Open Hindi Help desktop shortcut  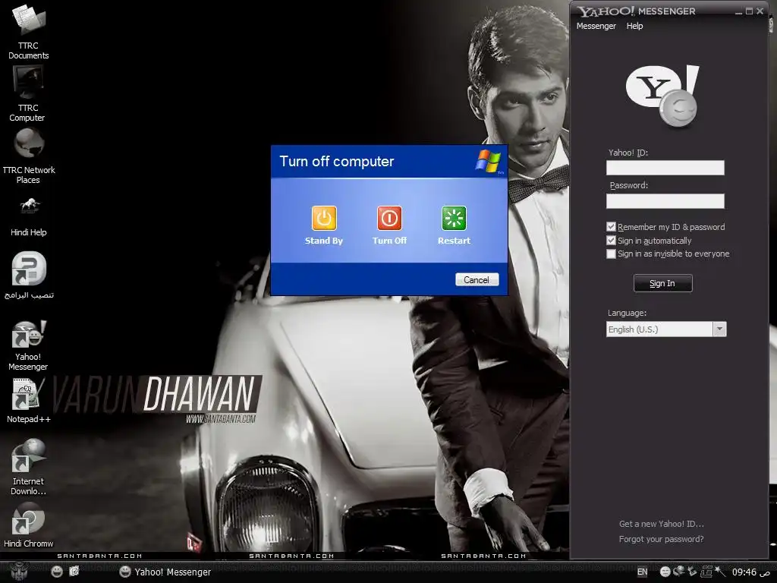point(28,217)
